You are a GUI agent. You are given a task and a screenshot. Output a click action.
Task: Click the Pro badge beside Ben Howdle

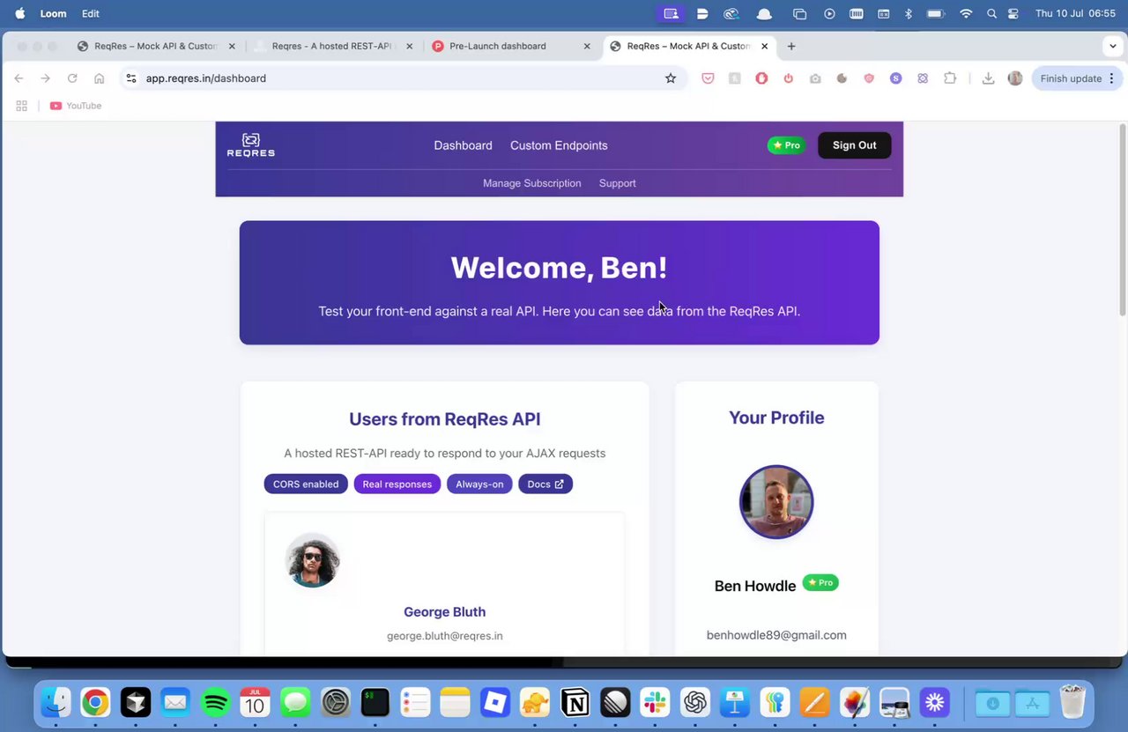coord(820,582)
